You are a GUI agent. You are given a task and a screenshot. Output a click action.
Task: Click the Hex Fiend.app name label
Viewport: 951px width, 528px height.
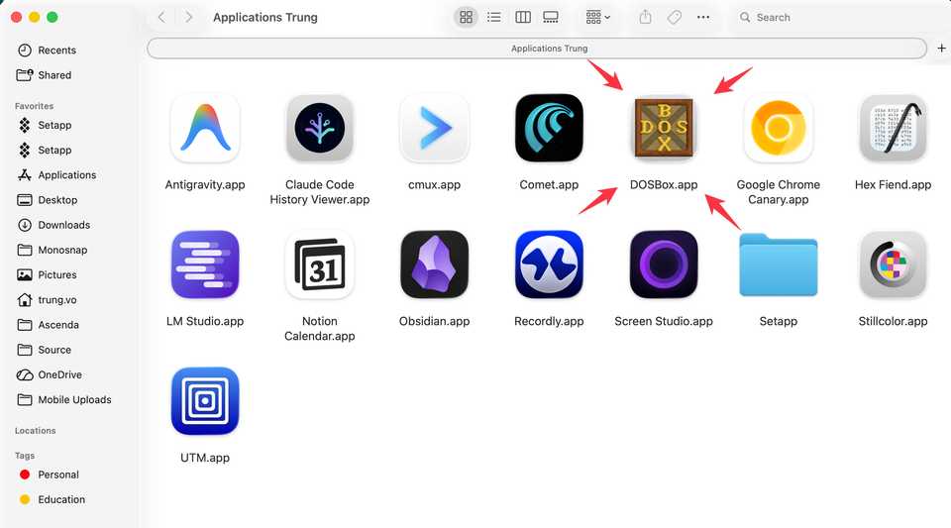point(893,184)
